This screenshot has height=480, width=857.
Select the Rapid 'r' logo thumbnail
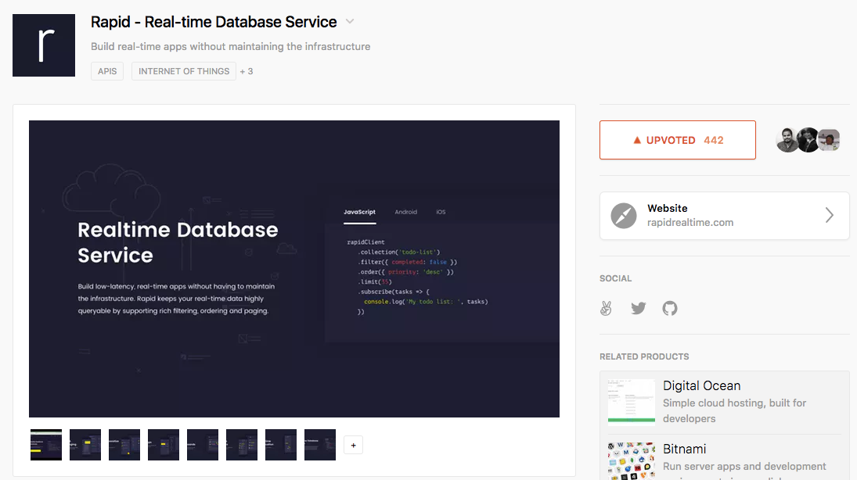point(43,45)
